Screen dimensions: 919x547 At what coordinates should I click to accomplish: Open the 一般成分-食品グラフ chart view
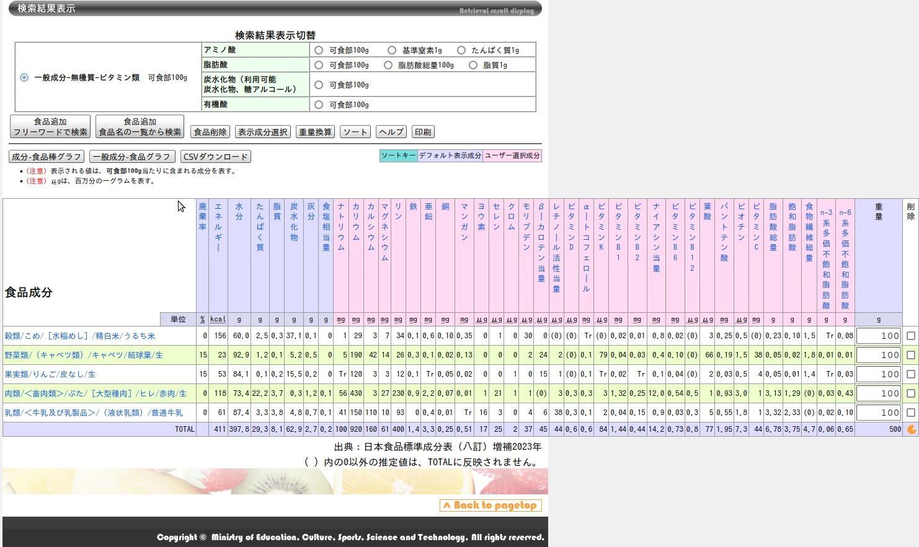point(133,156)
